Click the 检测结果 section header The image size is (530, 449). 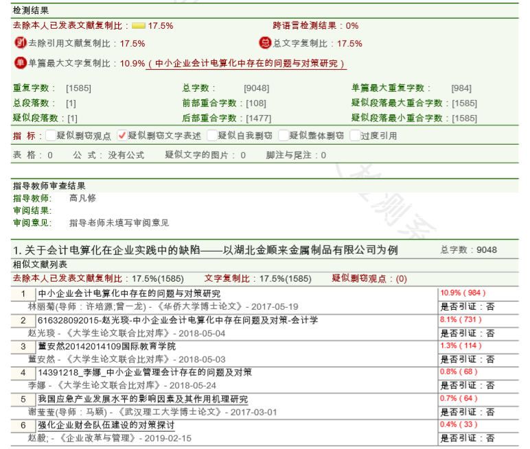click(x=31, y=10)
